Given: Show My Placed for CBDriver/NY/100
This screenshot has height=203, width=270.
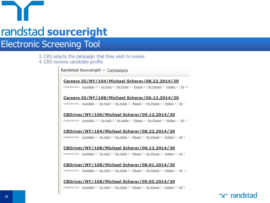Looking at the screenshot, I should pos(154,121).
